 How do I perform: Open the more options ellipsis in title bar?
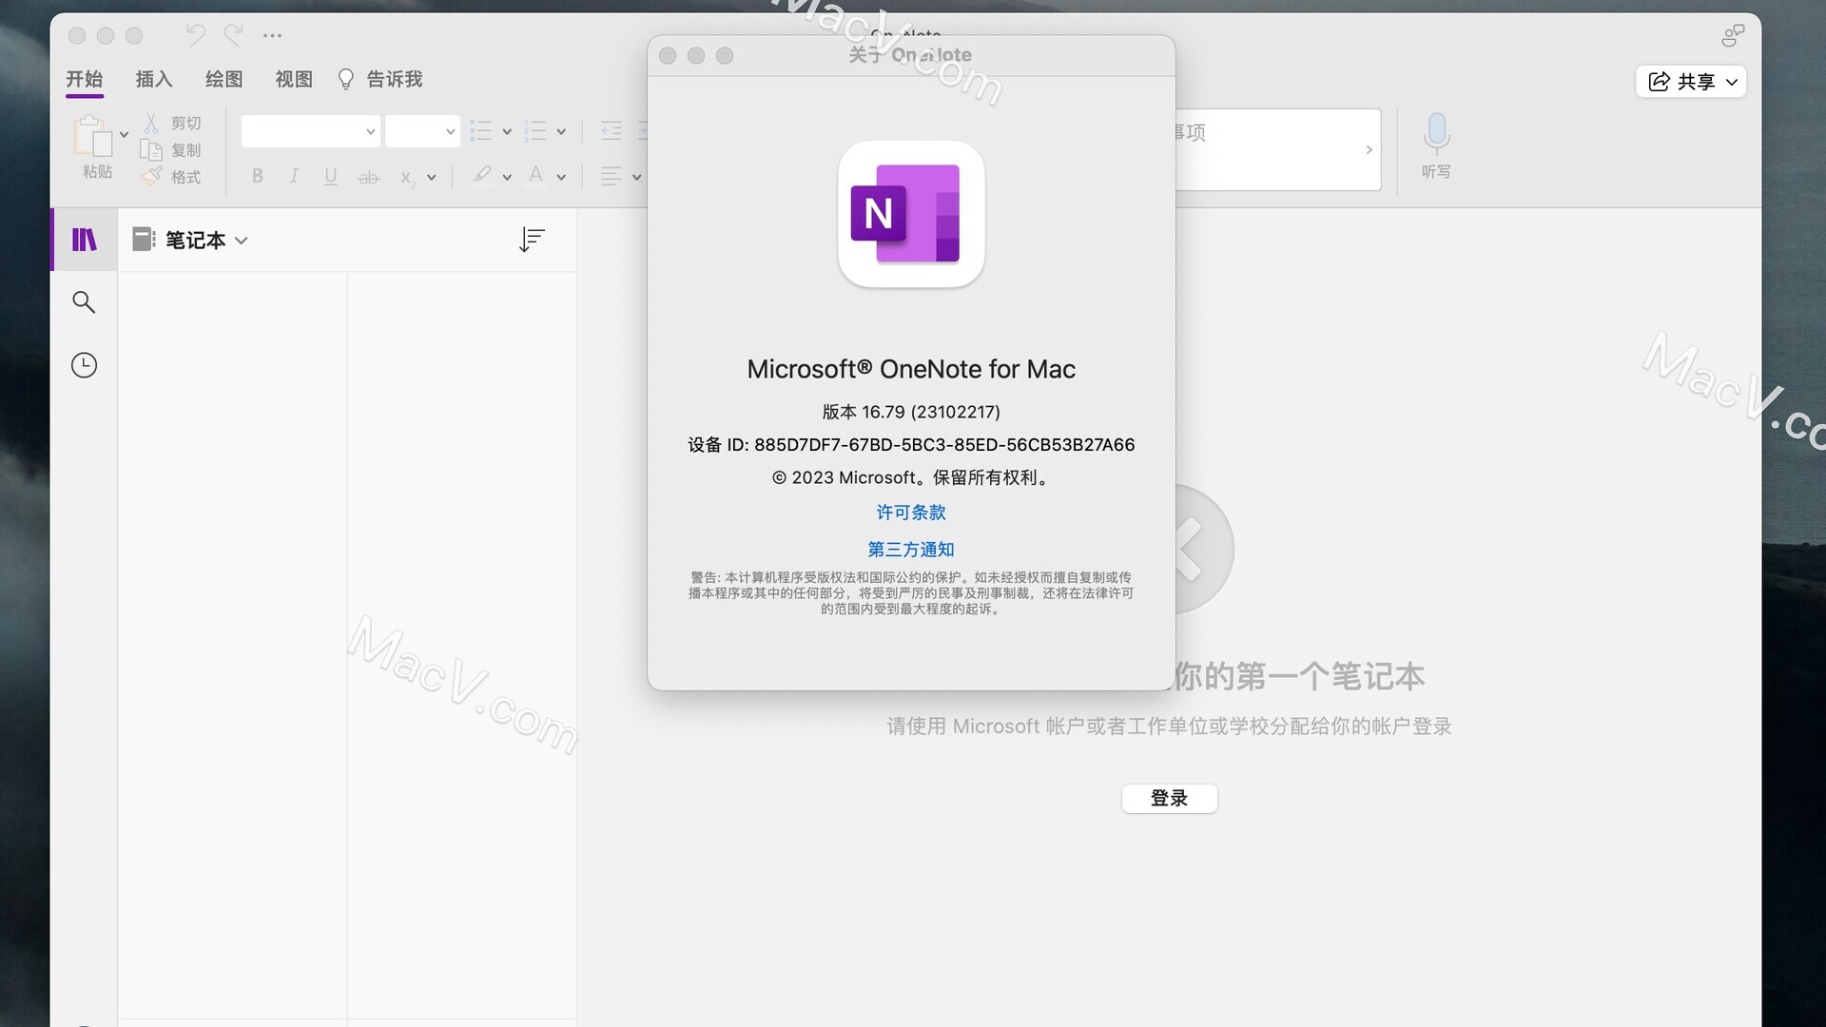pyautogui.click(x=273, y=35)
